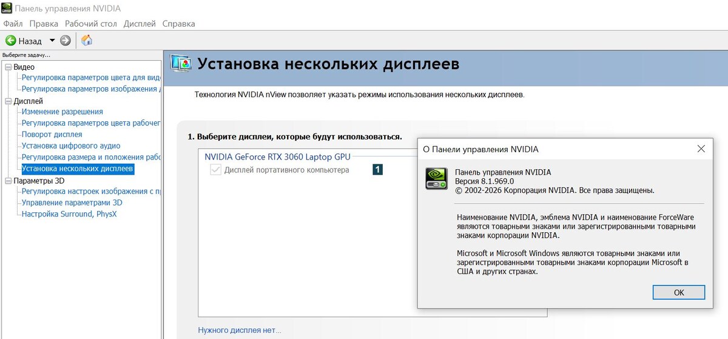Select Регулировка параметров цвета для видео

pos(91,78)
